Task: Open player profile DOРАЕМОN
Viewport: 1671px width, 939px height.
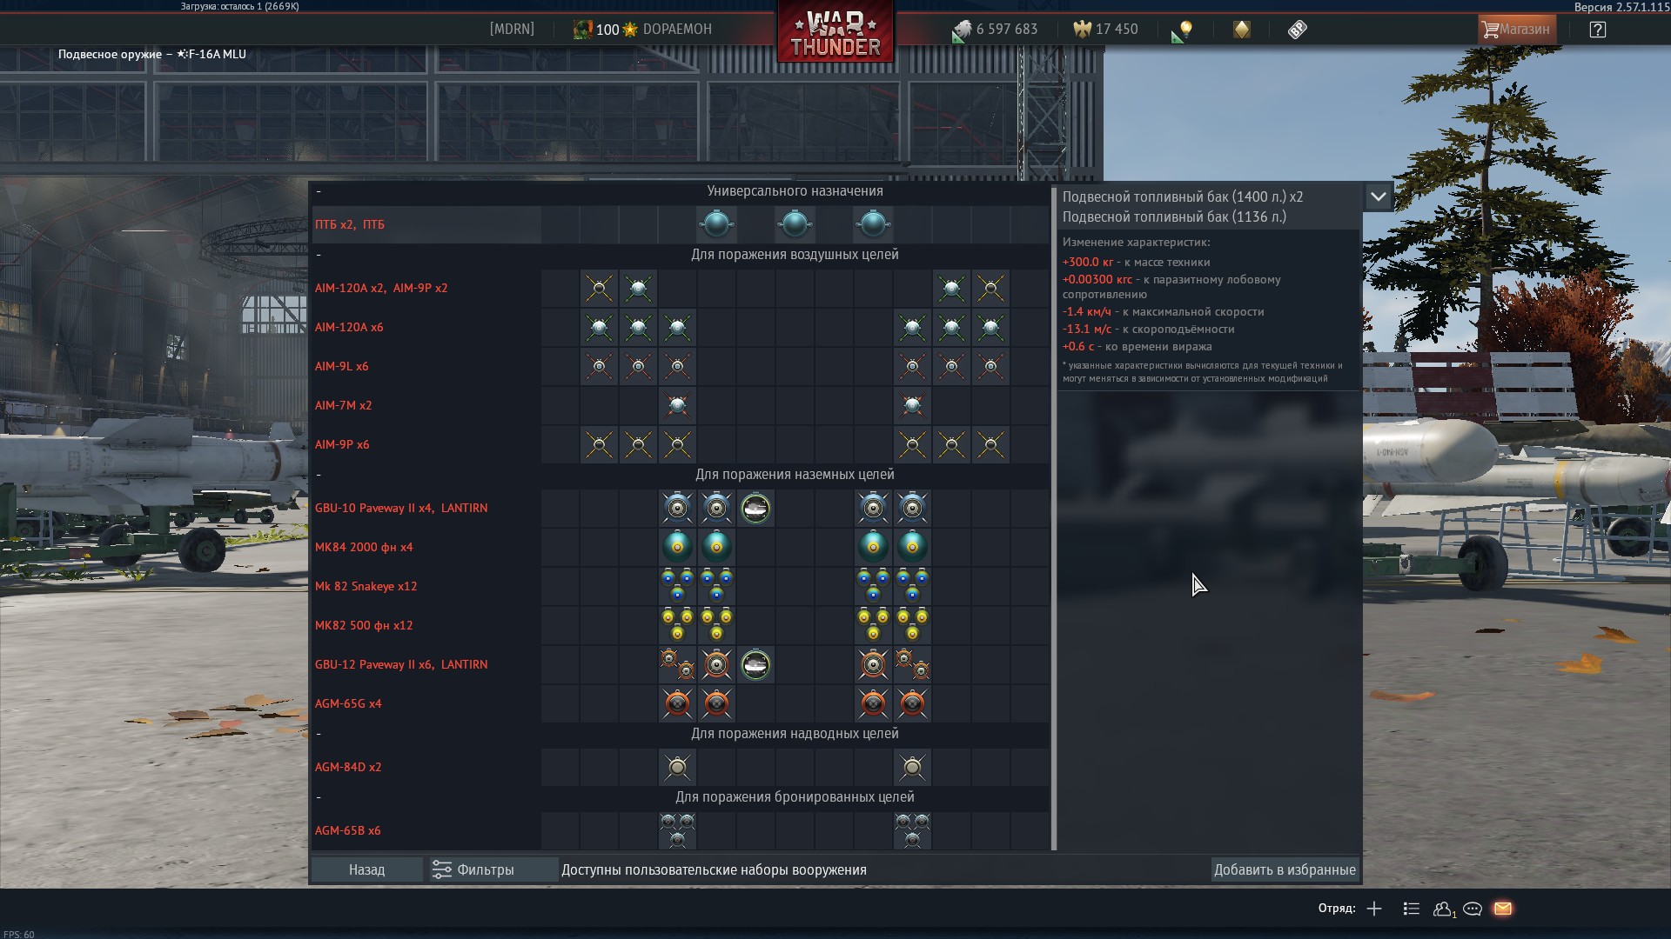Action: (x=677, y=30)
